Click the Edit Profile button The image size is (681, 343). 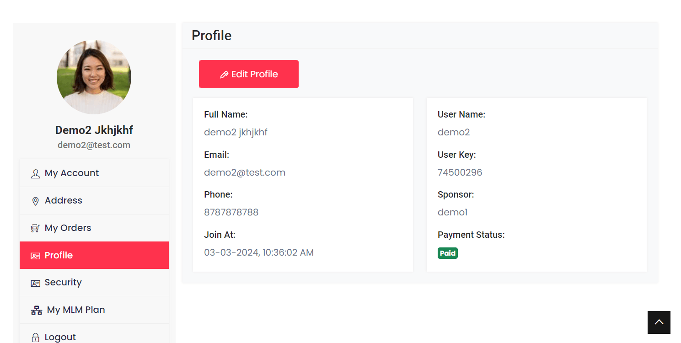coord(249,74)
